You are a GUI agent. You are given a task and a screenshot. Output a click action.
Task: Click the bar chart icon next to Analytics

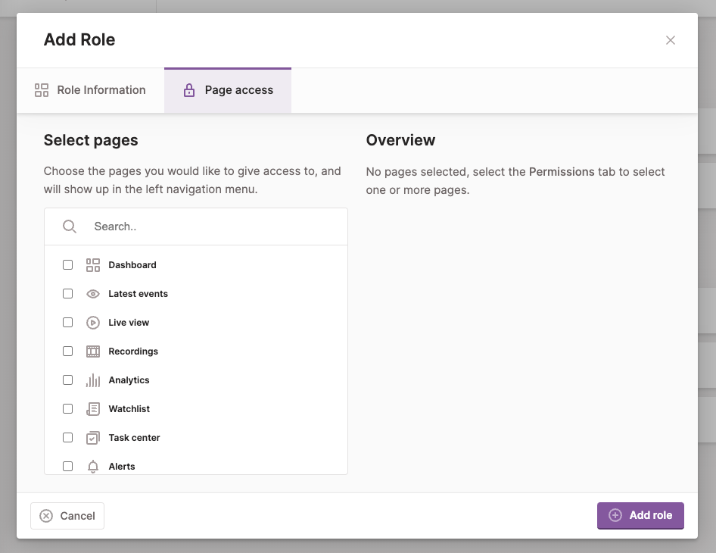(92, 380)
